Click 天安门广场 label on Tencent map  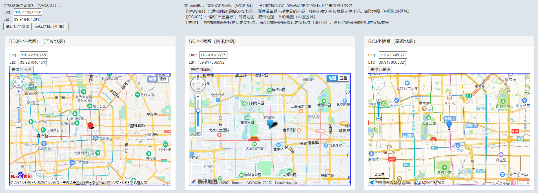(254, 148)
